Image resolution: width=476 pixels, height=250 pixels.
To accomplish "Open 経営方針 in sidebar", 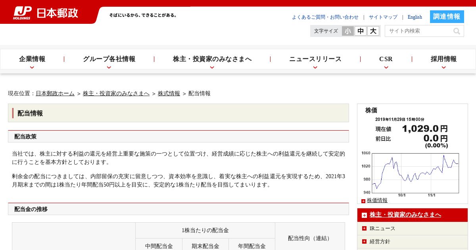I will pos(380,241).
